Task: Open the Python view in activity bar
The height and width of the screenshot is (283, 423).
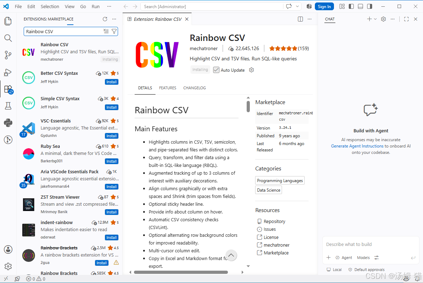Action: pos(8,123)
